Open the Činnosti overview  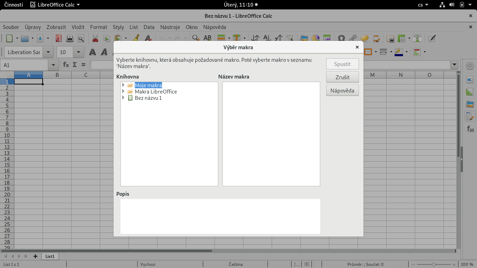click(14, 5)
